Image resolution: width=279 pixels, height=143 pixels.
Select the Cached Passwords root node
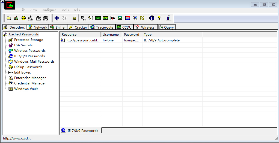point(24,34)
